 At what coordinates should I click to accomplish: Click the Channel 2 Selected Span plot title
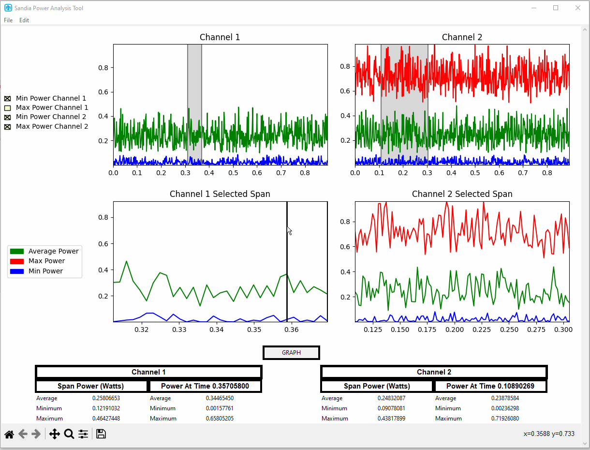click(462, 194)
